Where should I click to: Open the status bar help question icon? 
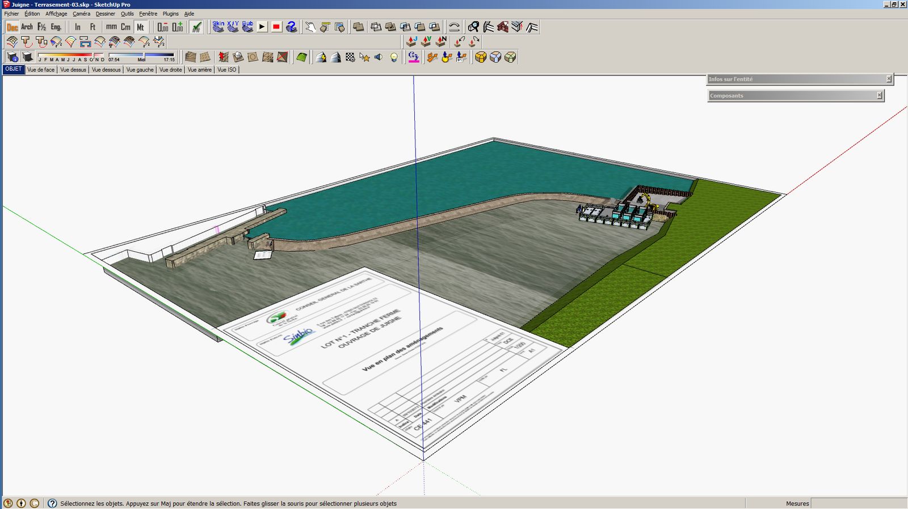(52, 503)
